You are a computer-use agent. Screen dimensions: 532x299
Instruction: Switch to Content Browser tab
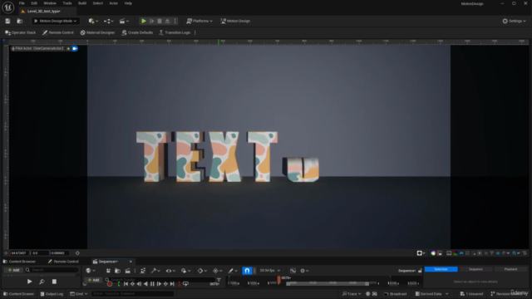pyautogui.click(x=19, y=262)
